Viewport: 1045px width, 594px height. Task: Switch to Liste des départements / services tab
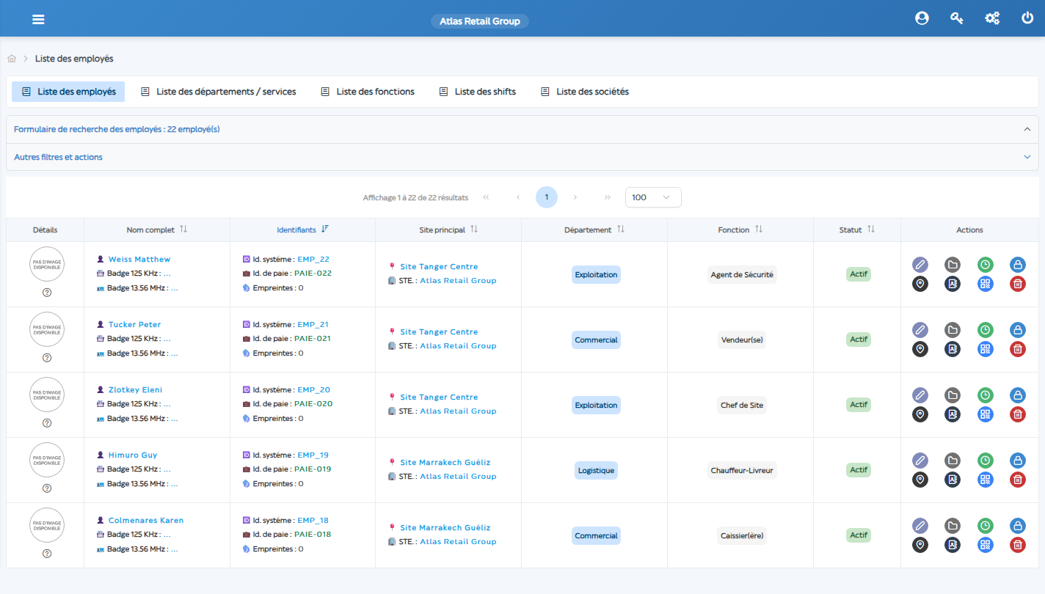pos(219,92)
